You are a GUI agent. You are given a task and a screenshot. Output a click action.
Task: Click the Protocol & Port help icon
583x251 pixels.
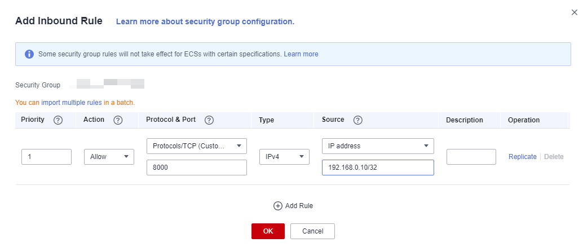[209, 120]
